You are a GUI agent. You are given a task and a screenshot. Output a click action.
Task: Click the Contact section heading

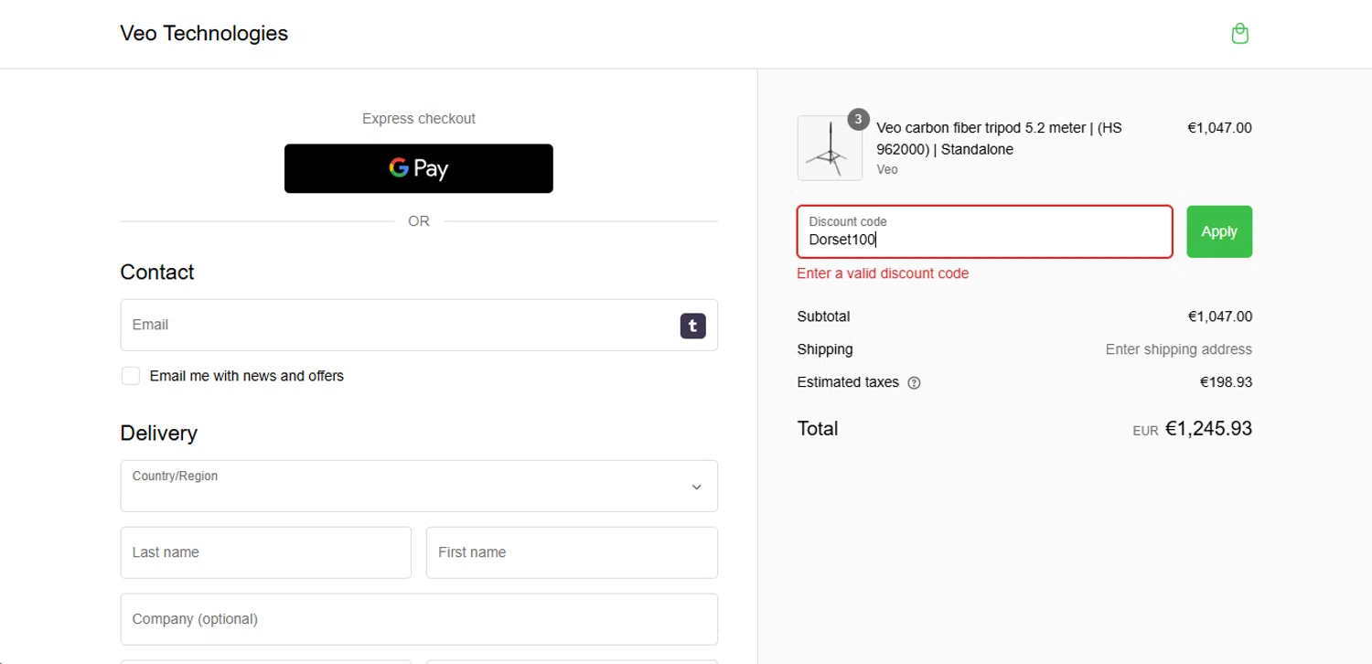157,273
